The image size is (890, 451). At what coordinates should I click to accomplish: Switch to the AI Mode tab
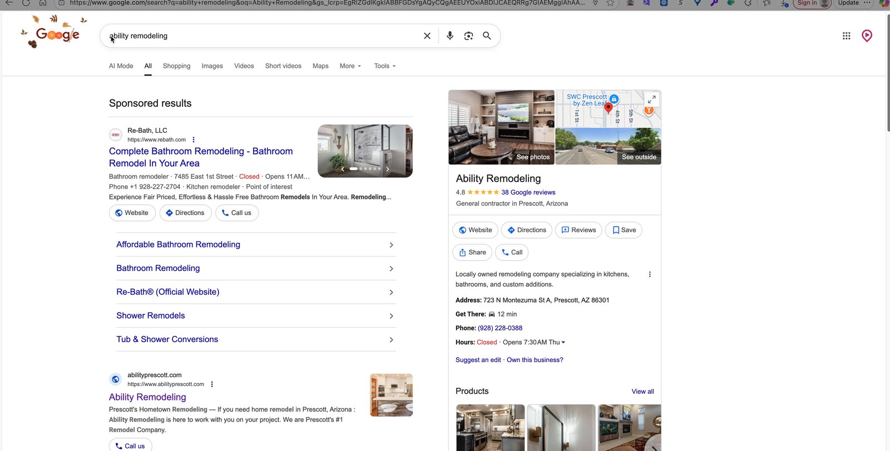pyautogui.click(x=121, y=66)
